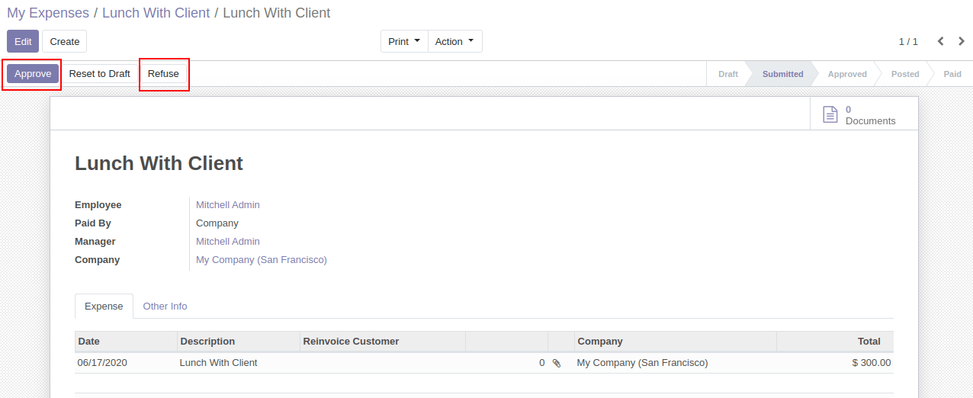Go to the previous record arrow
The width and height of the screenshot is (973, 398).
coord(940,41)
